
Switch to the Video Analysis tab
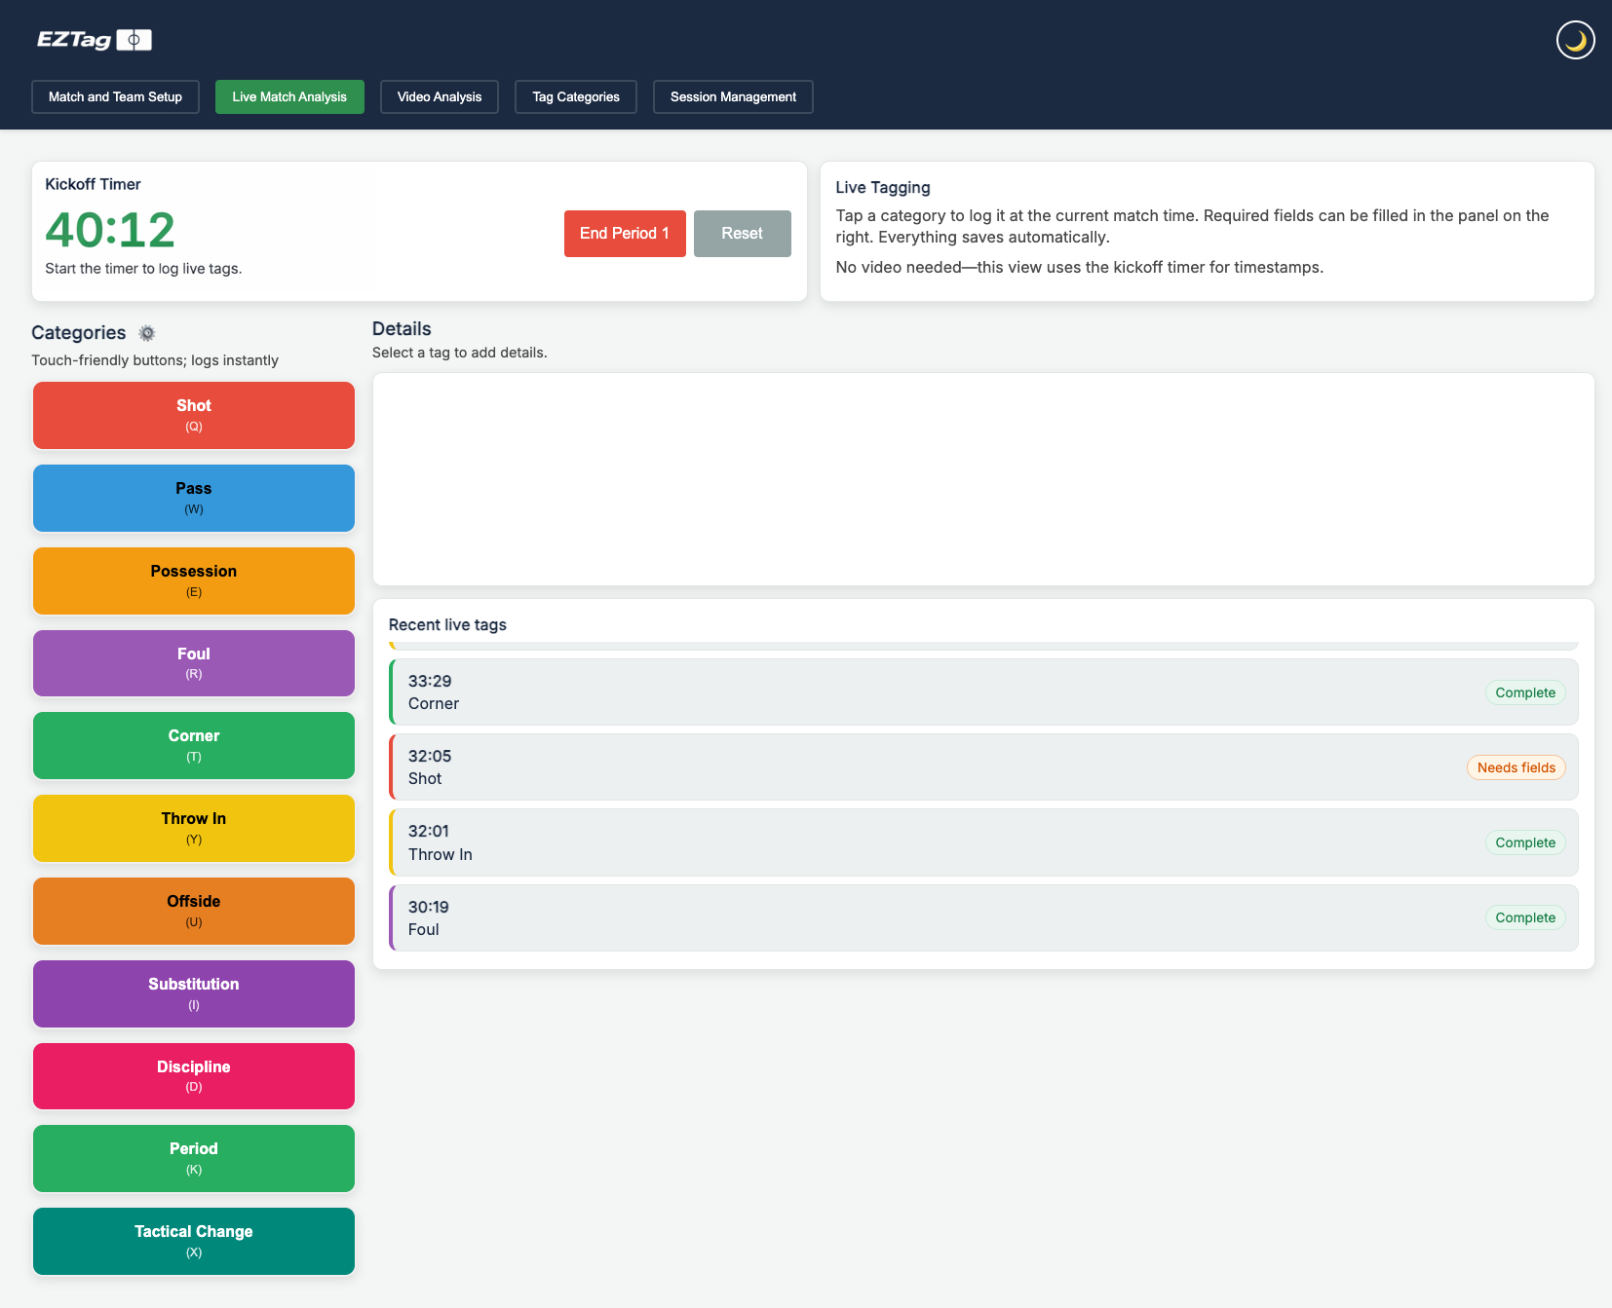(x=439, y=96)
